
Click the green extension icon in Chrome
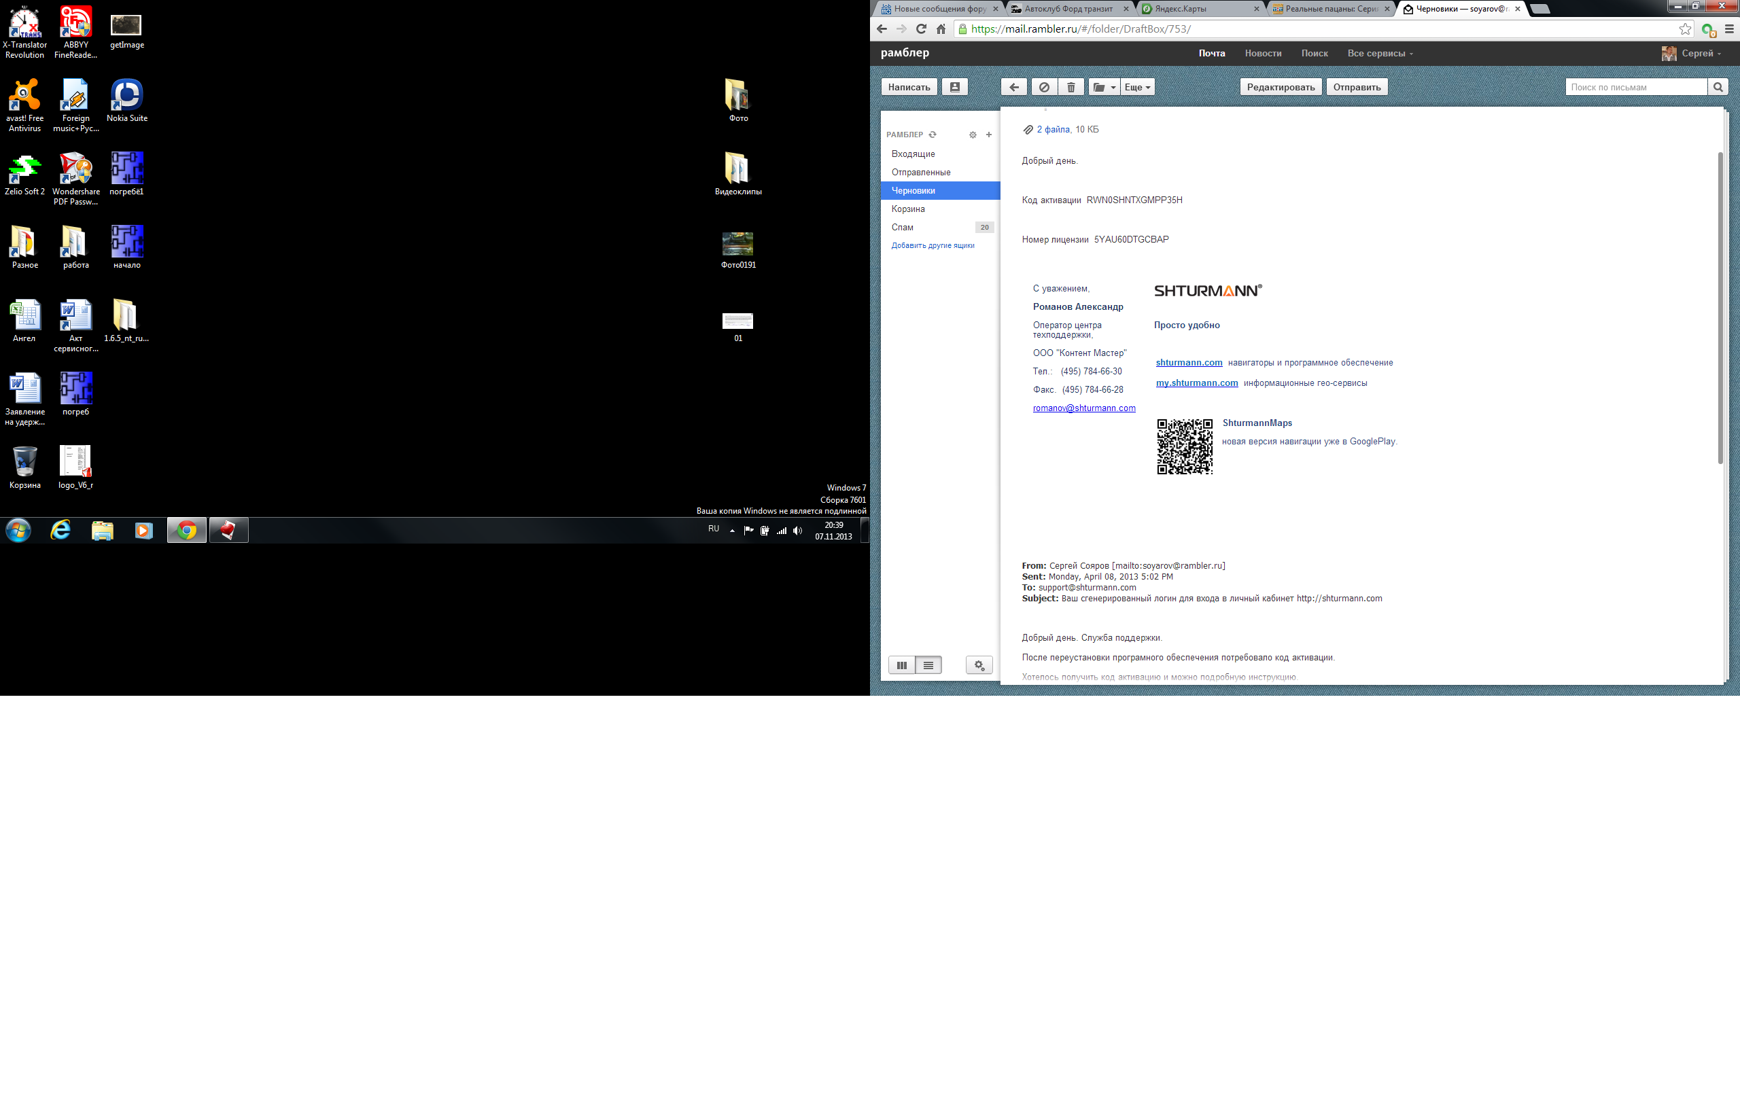tap(1708, 30)
